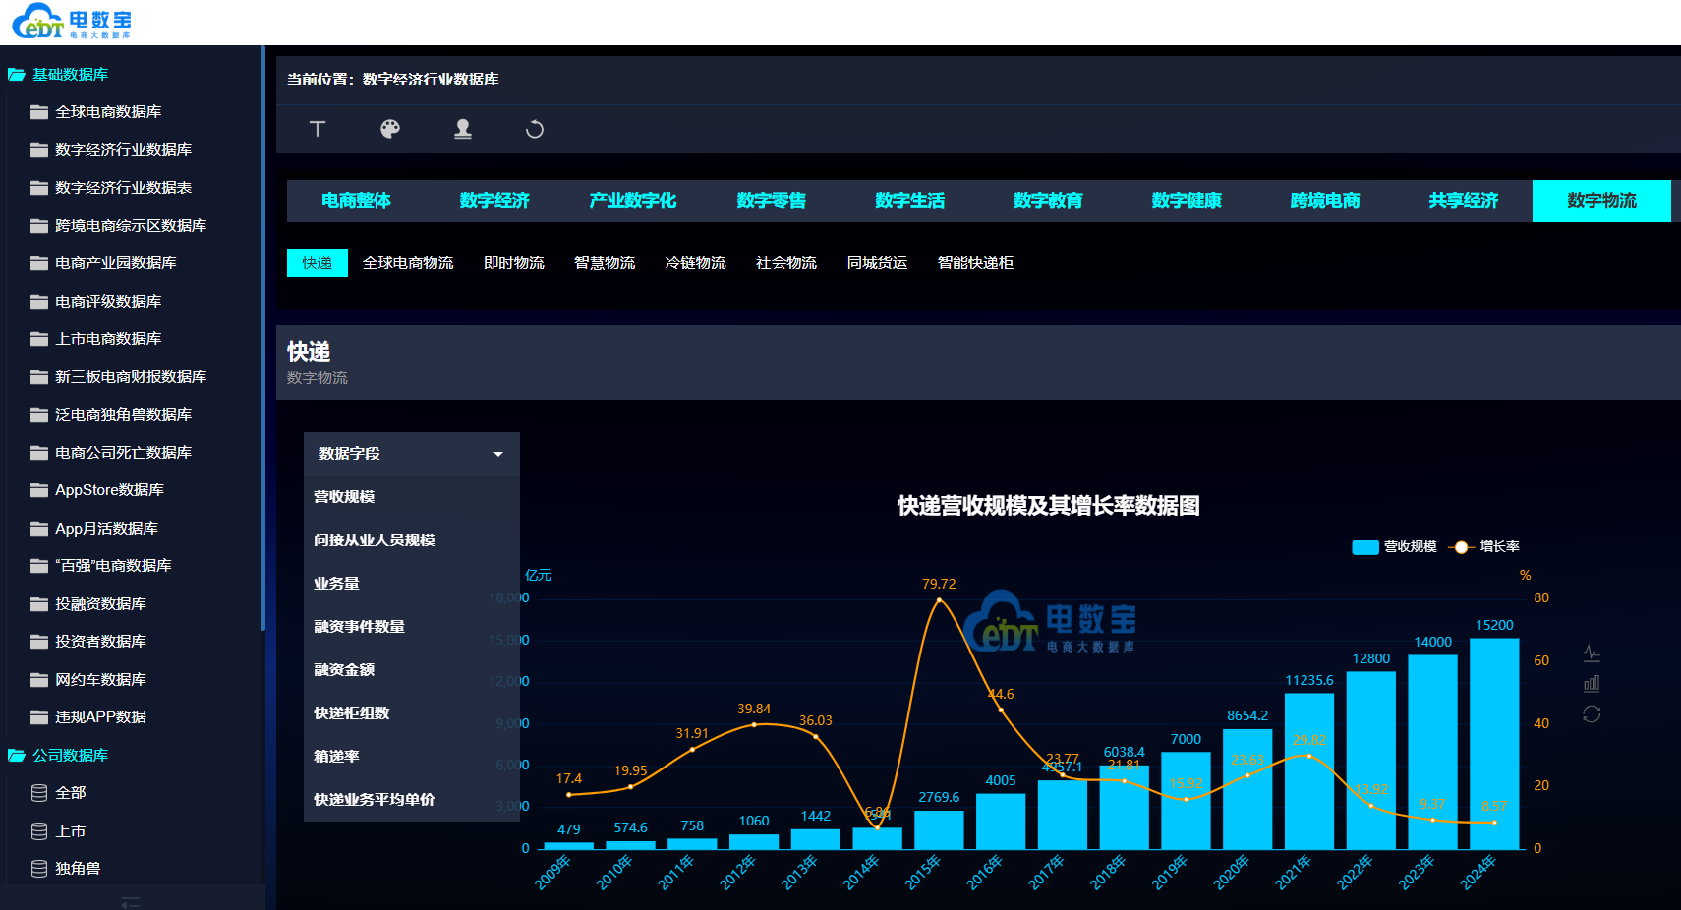Click the 电数宝 eDT logo

pos(72,21)
